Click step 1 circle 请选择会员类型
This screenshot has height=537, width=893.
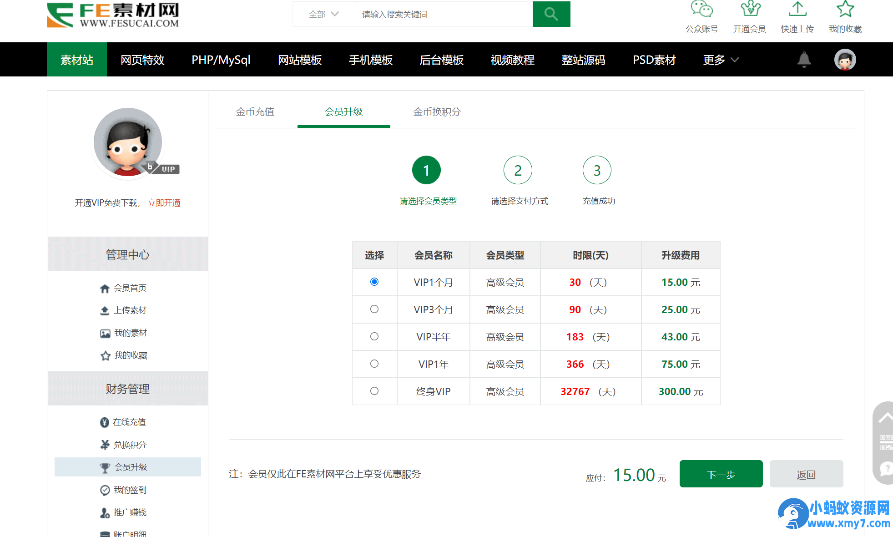coord(426,170)
